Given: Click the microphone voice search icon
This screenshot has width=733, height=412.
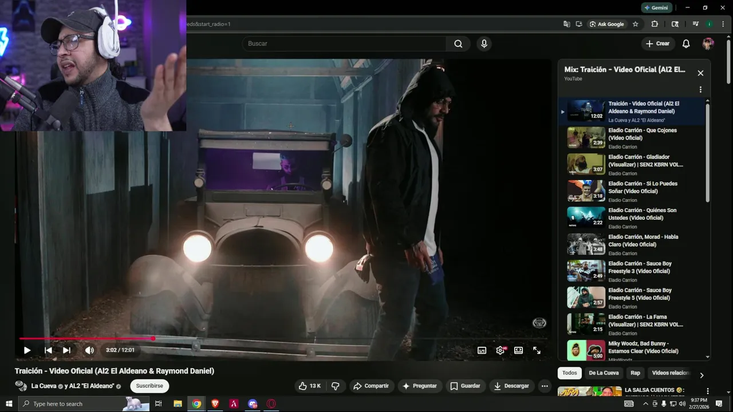Looking at the screenshot, I should (484, 43).
